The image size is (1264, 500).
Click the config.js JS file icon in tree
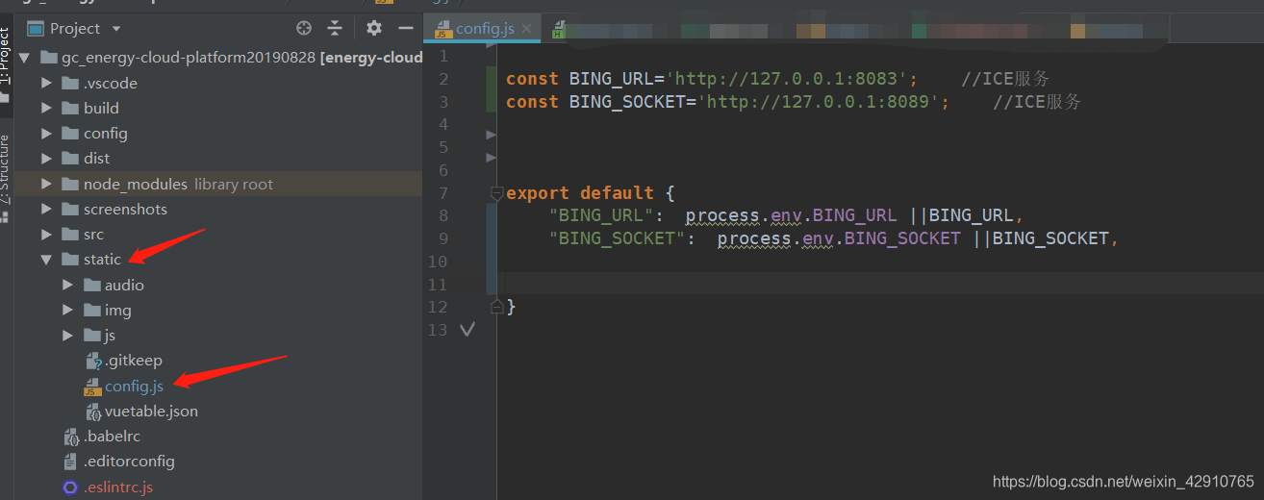(92, 387)
